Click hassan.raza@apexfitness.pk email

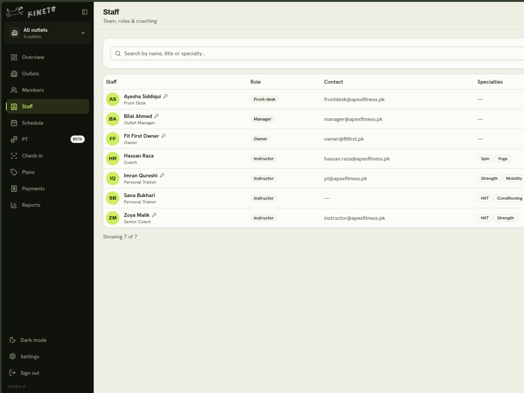(357, 159)
